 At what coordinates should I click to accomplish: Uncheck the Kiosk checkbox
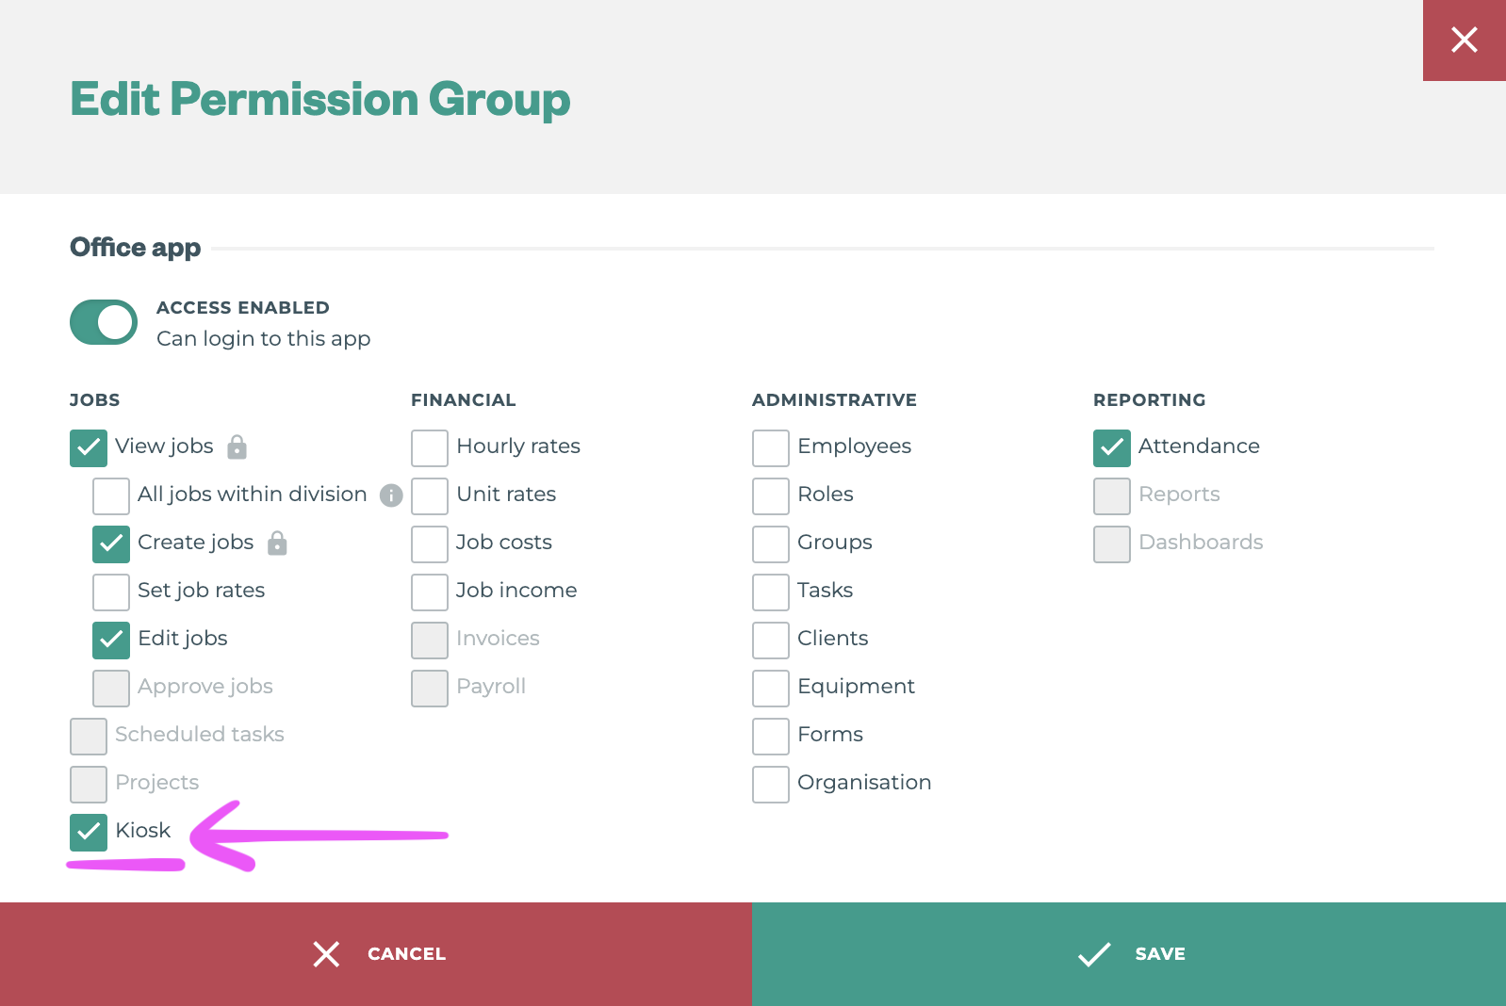point(89,832)
